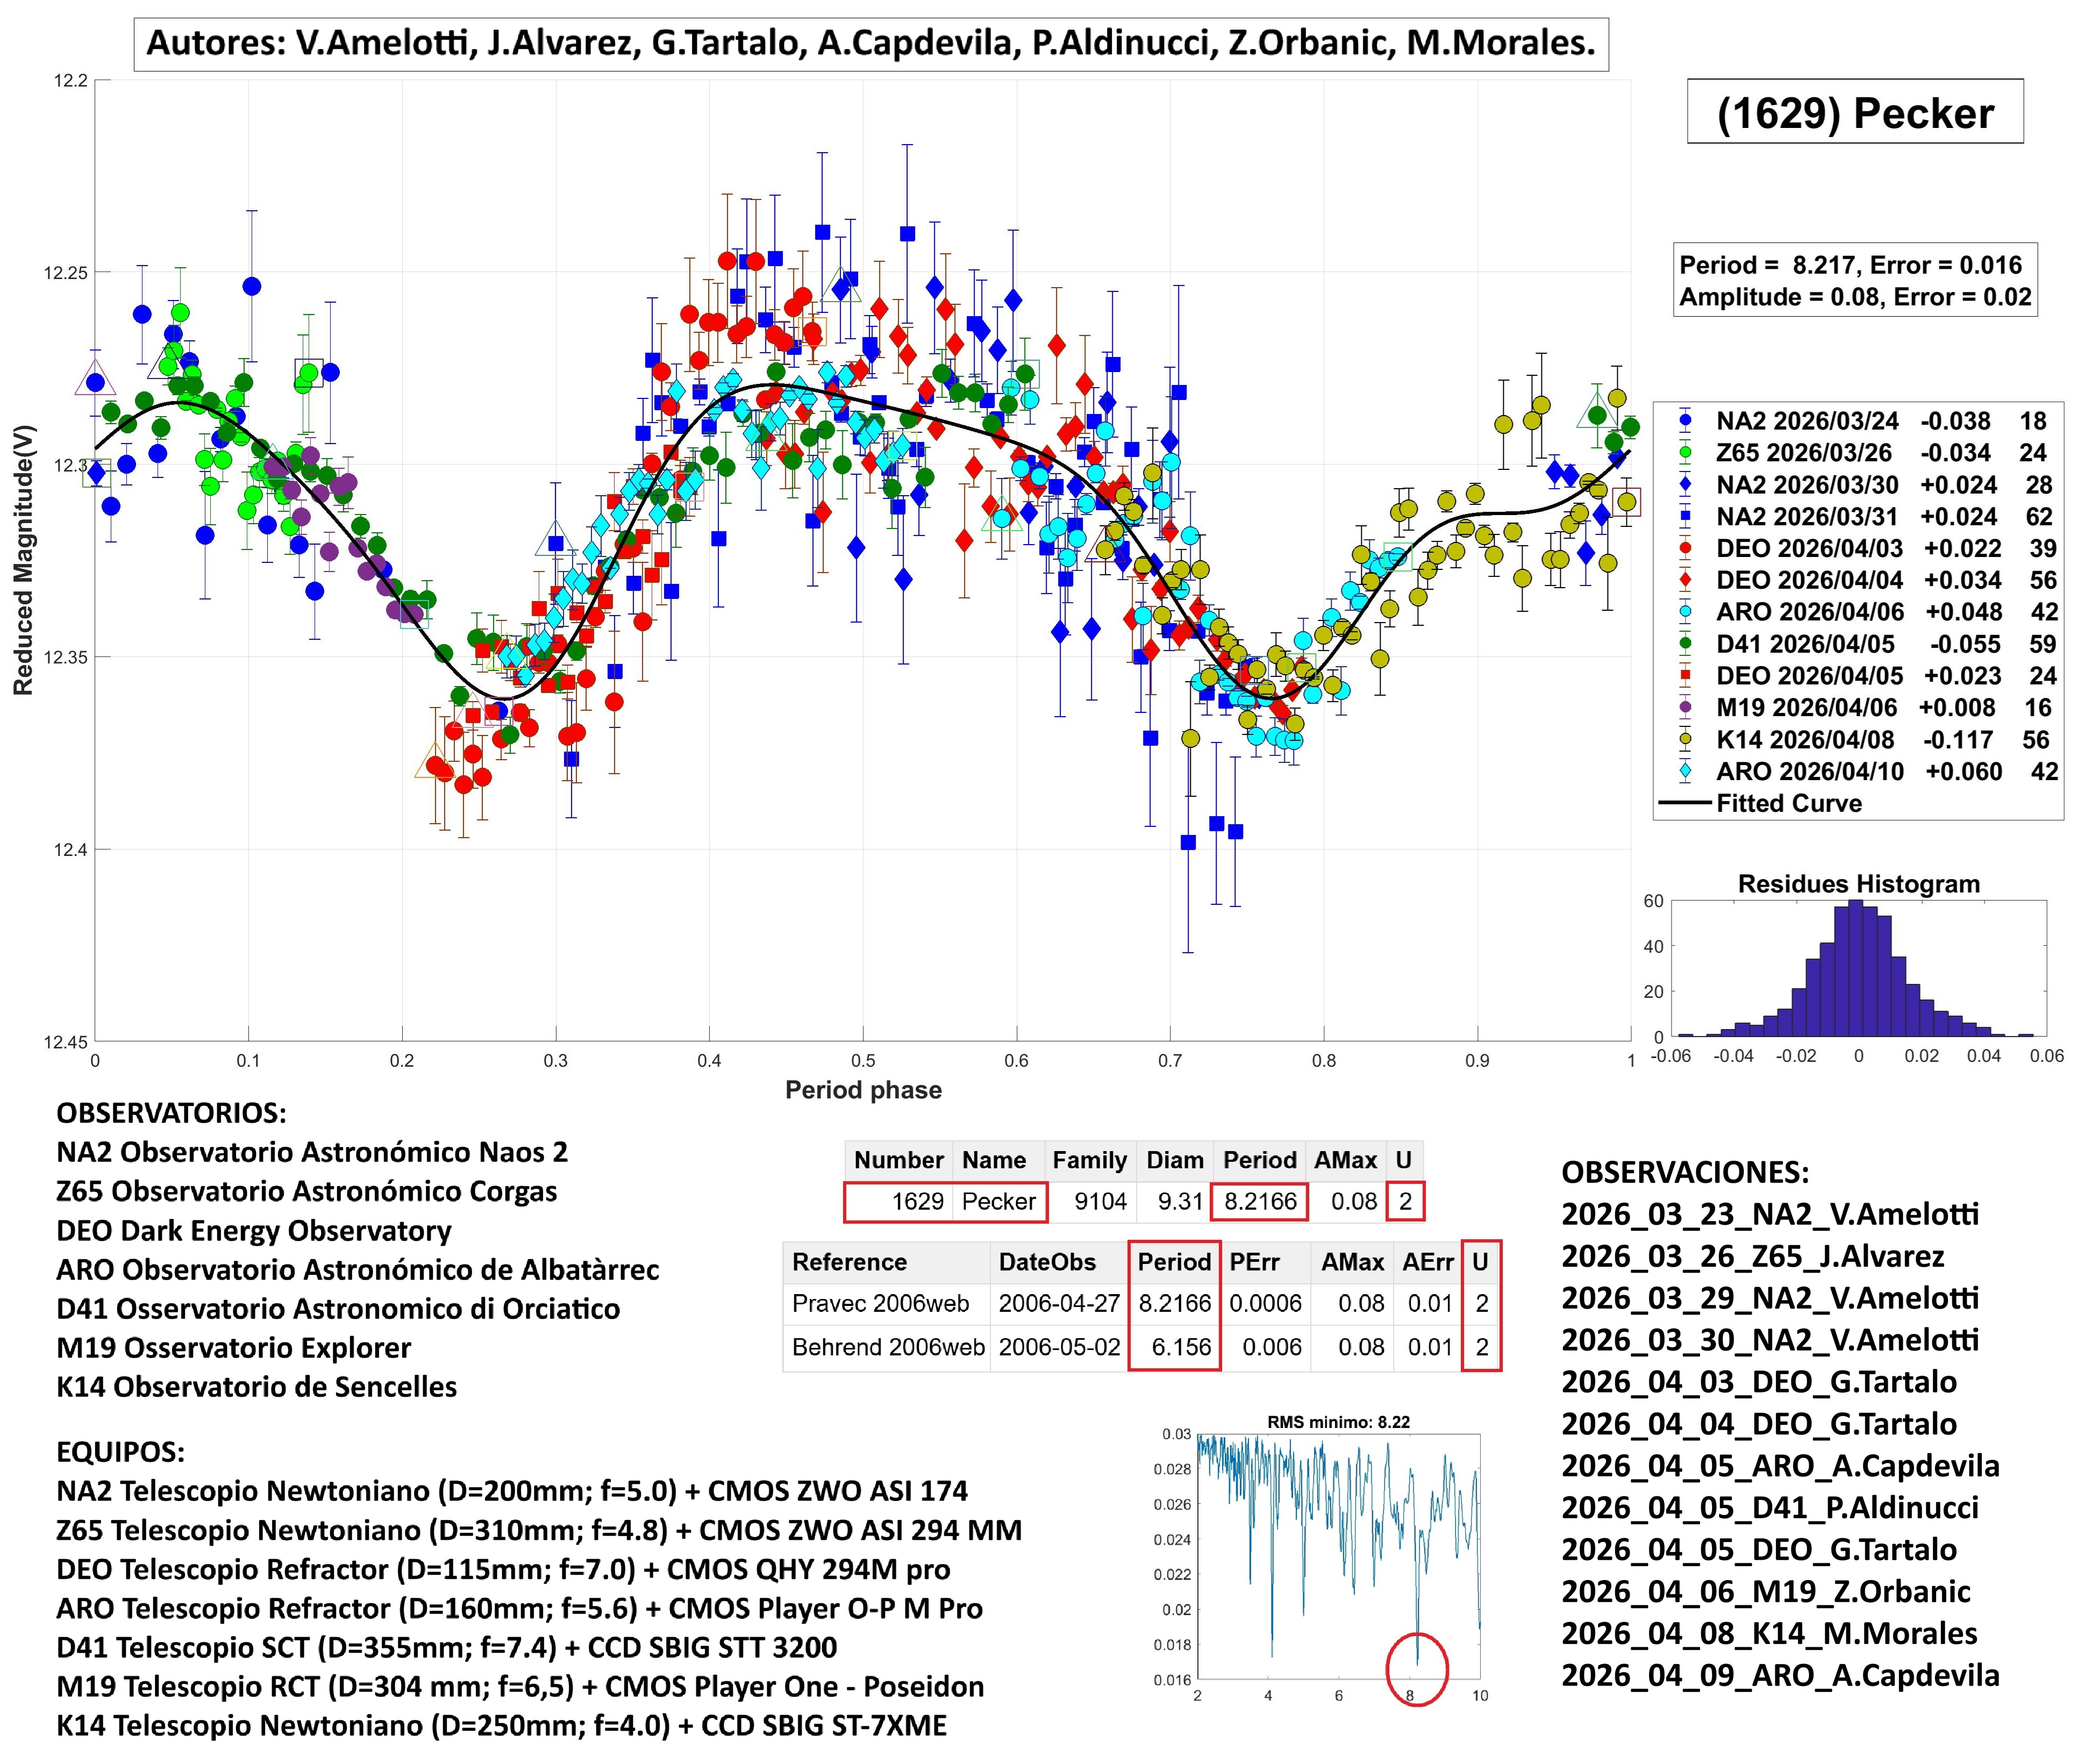Screen dimensions: 2084x1764
Task: Select the Pravec 2006web reference row
Action: [x=880, y=1304]
